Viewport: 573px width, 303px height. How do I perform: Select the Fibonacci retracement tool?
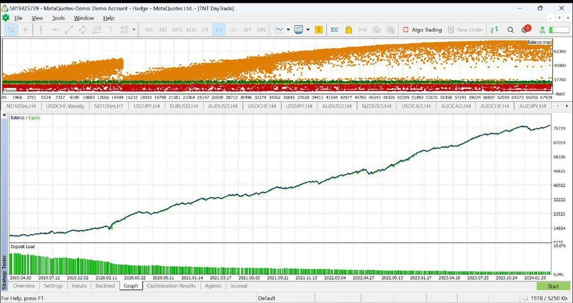(x=97, y=30)
